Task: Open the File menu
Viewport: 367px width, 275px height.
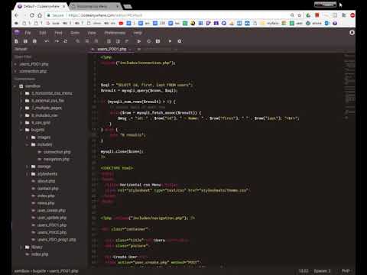Action: pyautogui.click(x=28, y=33)
